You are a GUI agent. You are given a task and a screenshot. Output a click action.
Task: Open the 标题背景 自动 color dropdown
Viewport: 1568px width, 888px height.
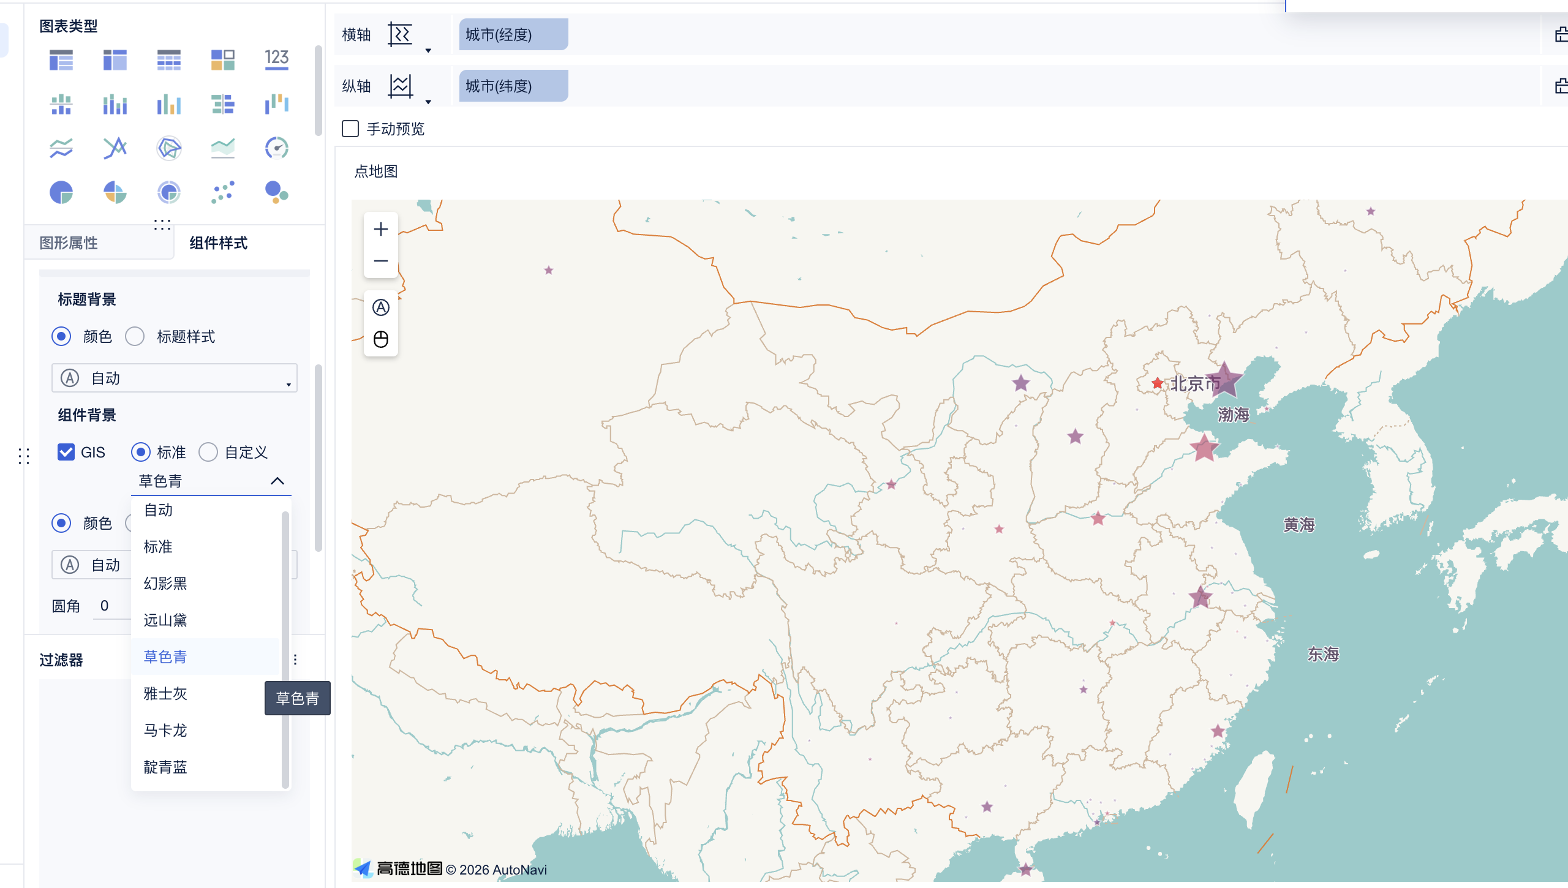(x=175, y=378)
